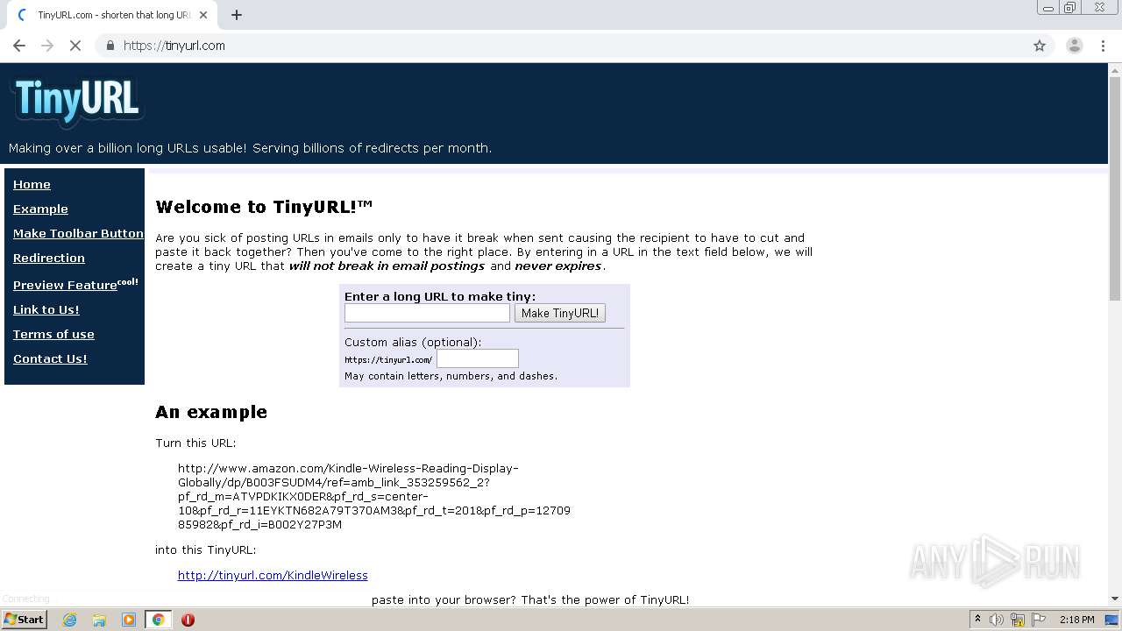1122x631 pixels.
Task: Open the Make Toolbar Button link
Action: 78,233
